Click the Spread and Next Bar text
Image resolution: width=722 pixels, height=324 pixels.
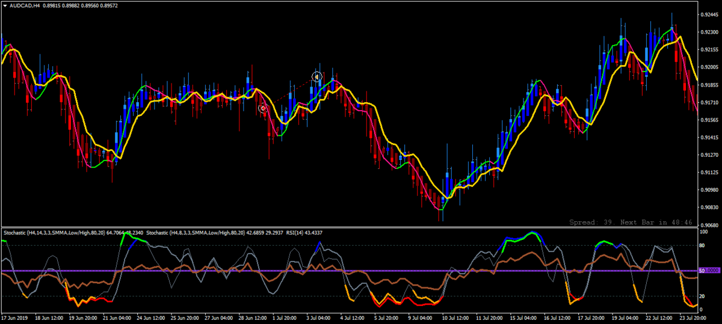pos(630,222)
